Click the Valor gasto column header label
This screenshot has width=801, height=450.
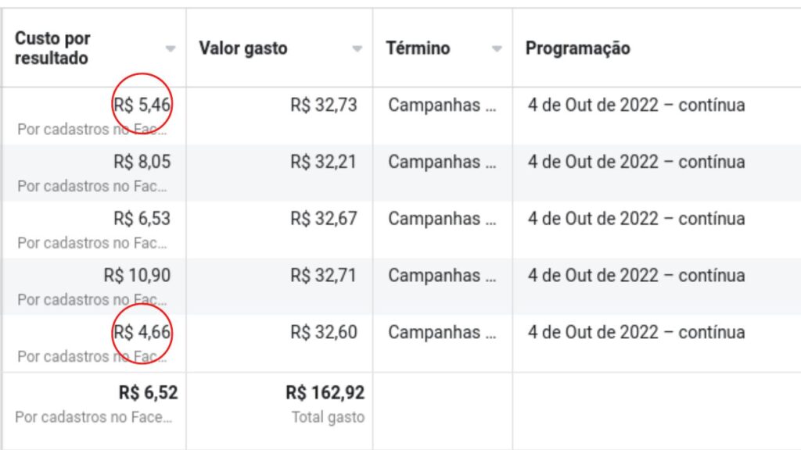[243, 48]
